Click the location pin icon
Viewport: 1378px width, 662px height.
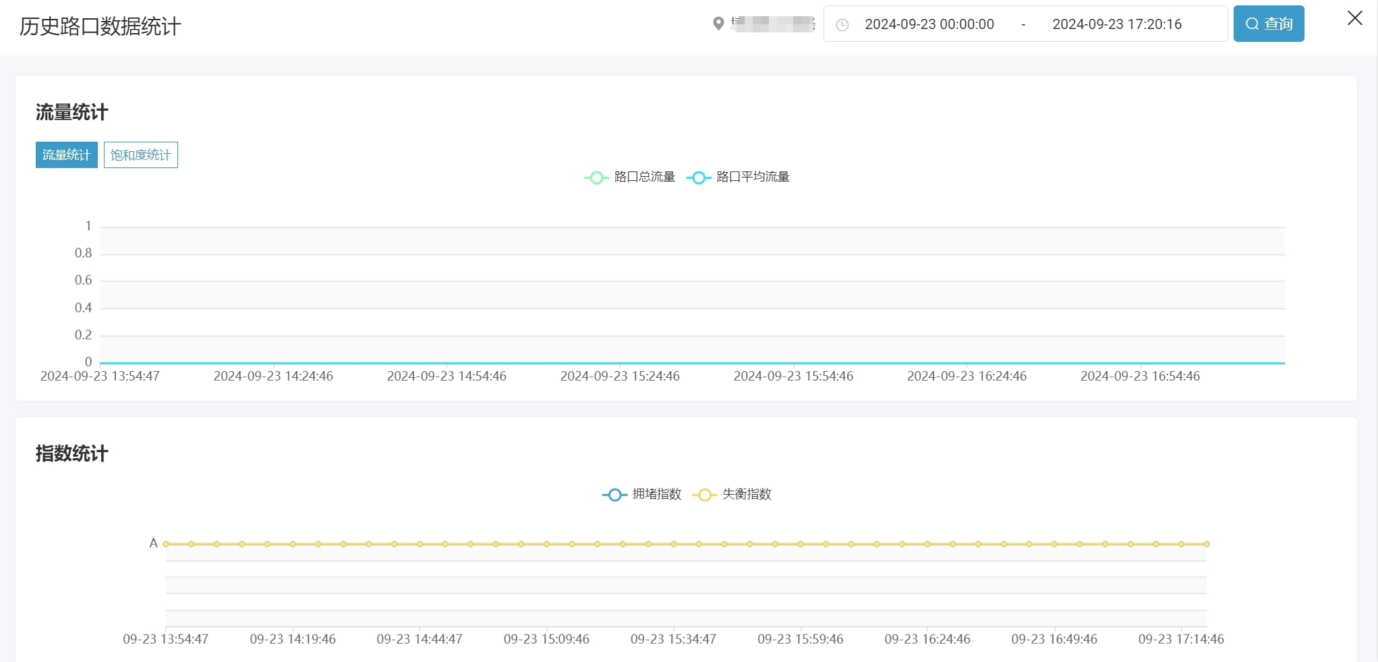click(x=718, y=24)
